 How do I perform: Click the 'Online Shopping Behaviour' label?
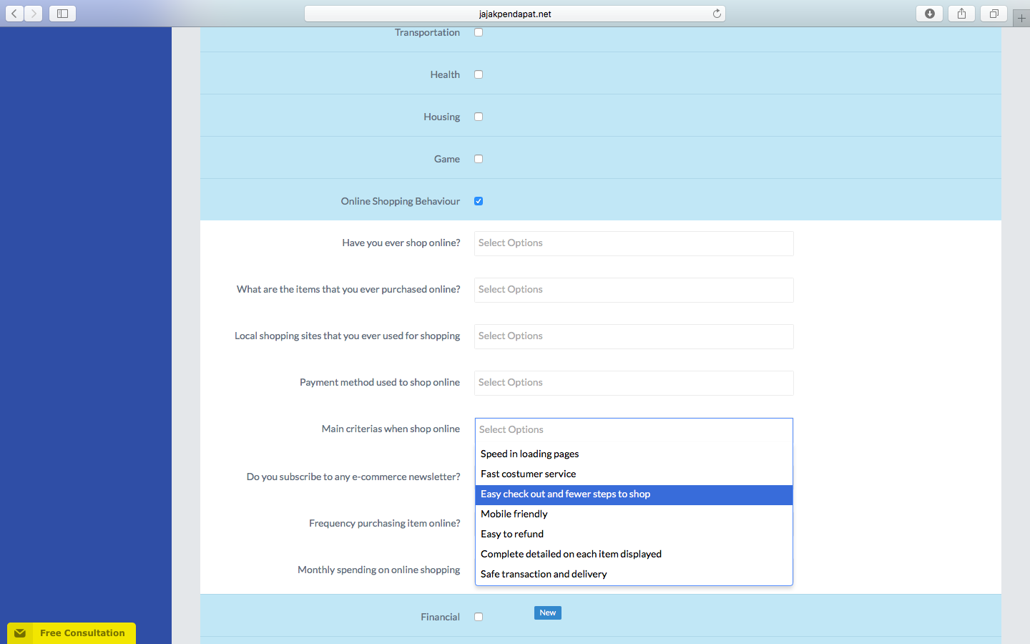coord(401,201)
